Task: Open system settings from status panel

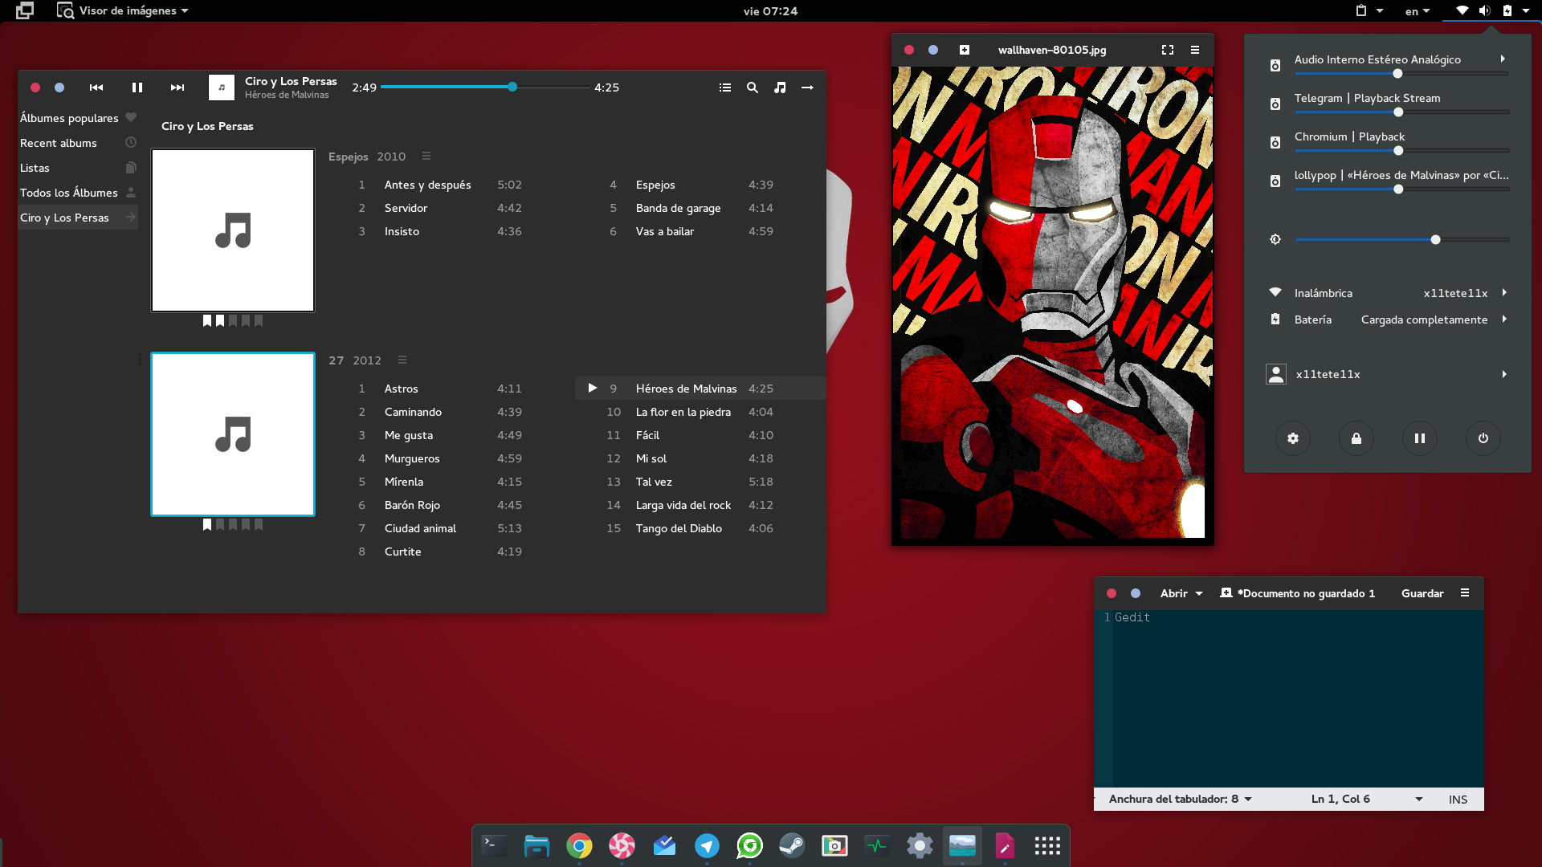Action: [1293, 438]
